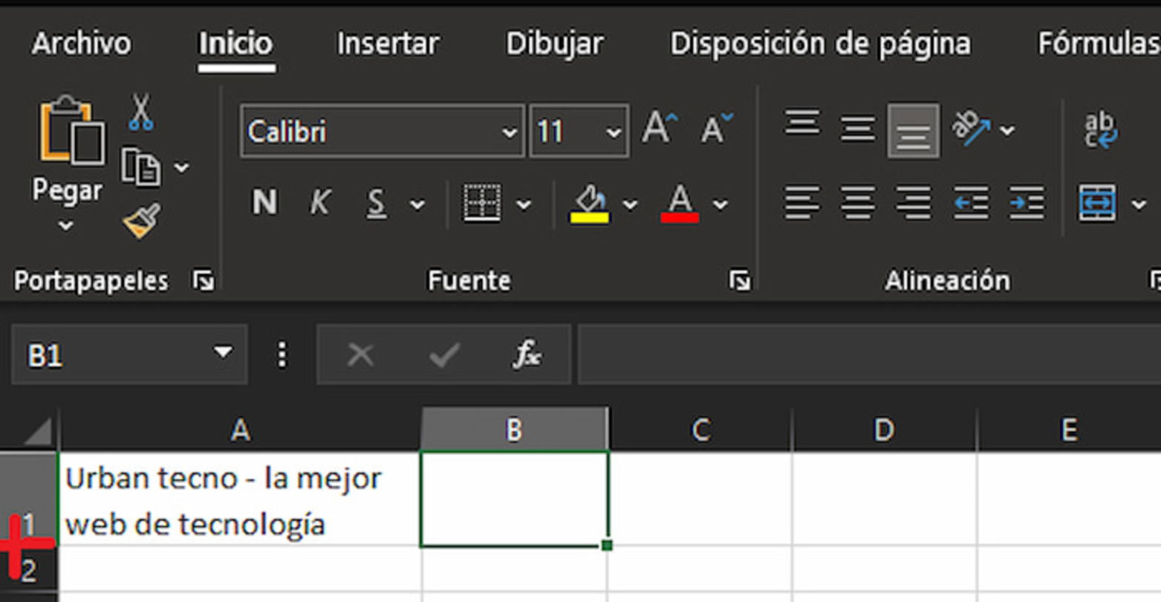
Task: Click cell C1
Action: click(700, 499)
